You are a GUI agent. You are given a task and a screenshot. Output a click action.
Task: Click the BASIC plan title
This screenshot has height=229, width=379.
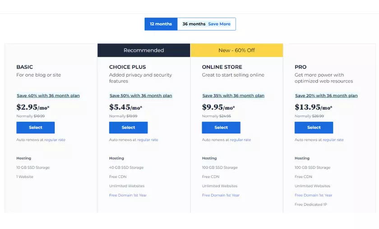coord(25,67)
